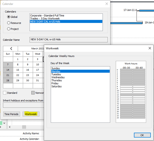
Task: Close the Workweek dialog
Action: pyautogui.click(x=150, y=48)
